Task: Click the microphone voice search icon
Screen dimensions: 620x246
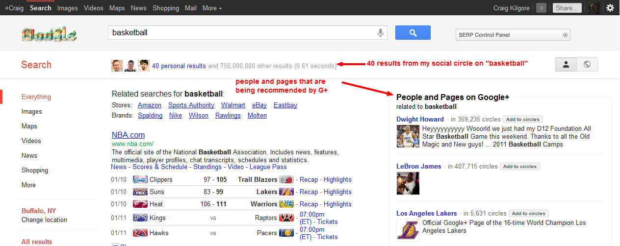Action: point(380,33)
